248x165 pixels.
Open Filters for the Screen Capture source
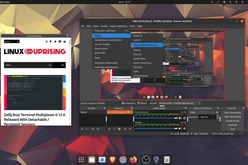142,103
